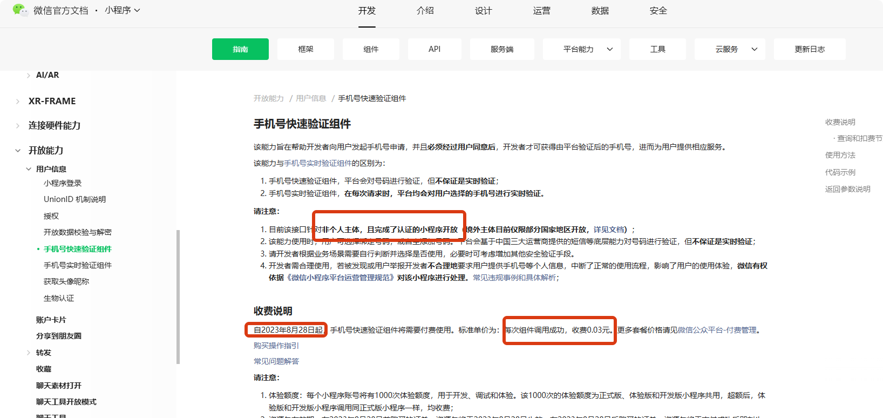This screenshot has width=883, height=418.
Task: Open the inline 手机号实时验证组件 link
Action: (x=318, y=163)
